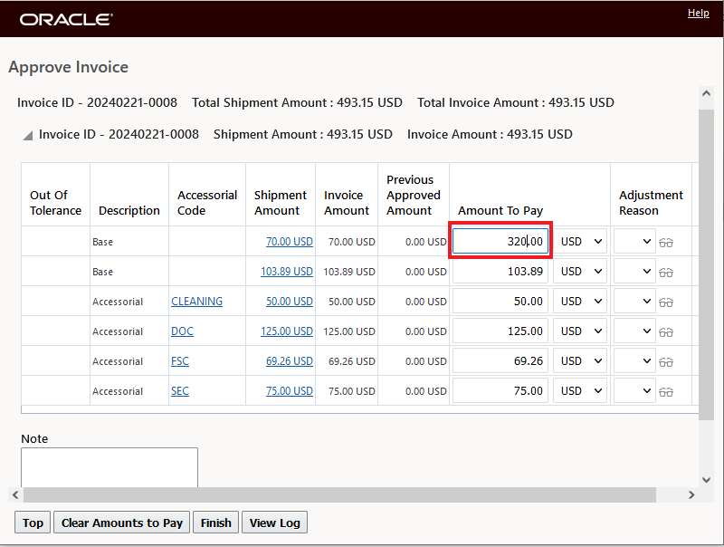Click inside the Note text box

coord(110,467)
